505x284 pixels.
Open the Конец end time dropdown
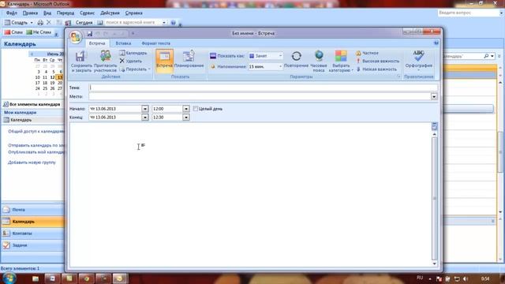coord(186,118)
